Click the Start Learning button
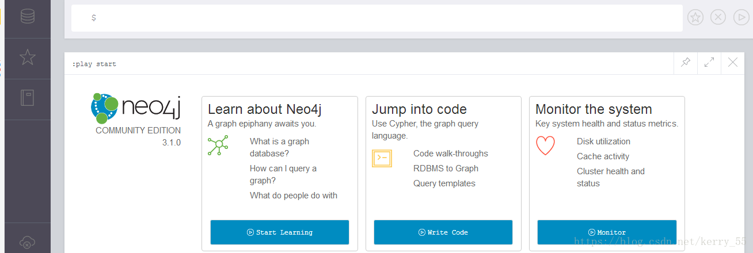This screenshot has height=253, width=753. coord(280,232)
